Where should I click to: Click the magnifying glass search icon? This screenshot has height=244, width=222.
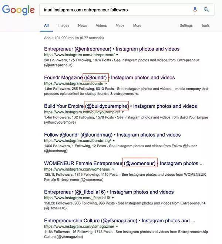pos(206,10)
